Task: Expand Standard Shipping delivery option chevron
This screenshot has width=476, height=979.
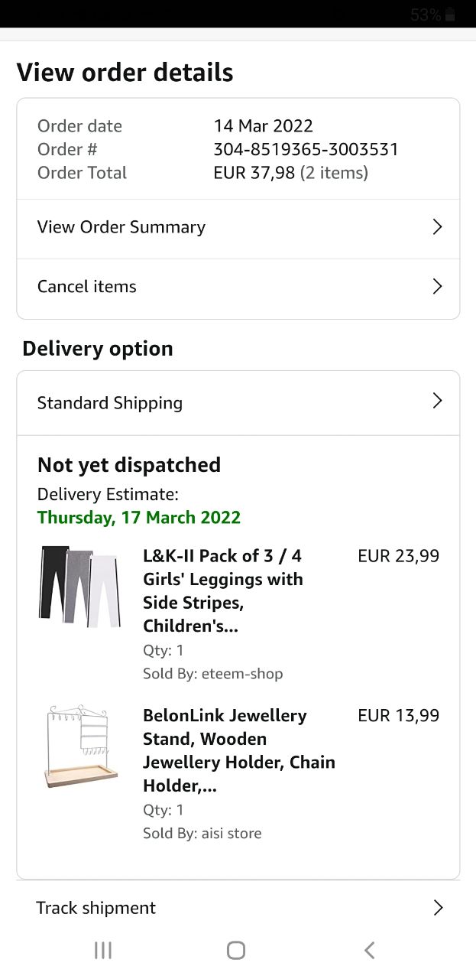Action: (437, 402)
